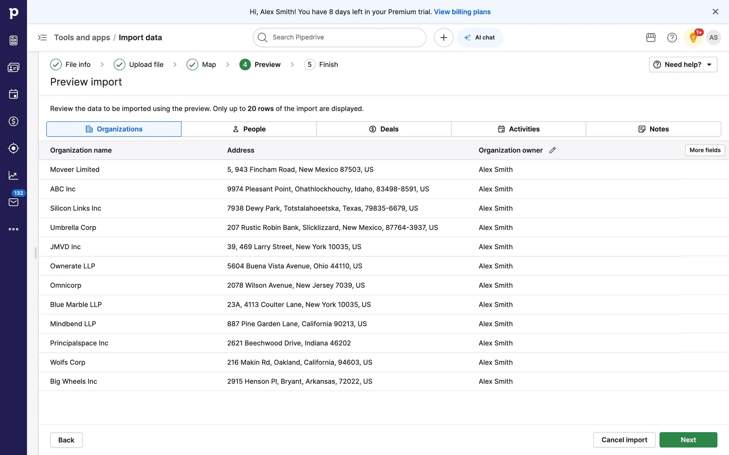Click the Marketplace store icon
Viewport: 729px width, 455px height.
pos(650,38)
